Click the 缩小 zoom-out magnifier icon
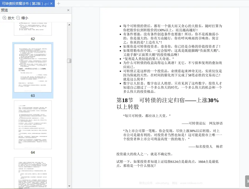This screenshot has height=189, width=249. click(x=18, y=18)
